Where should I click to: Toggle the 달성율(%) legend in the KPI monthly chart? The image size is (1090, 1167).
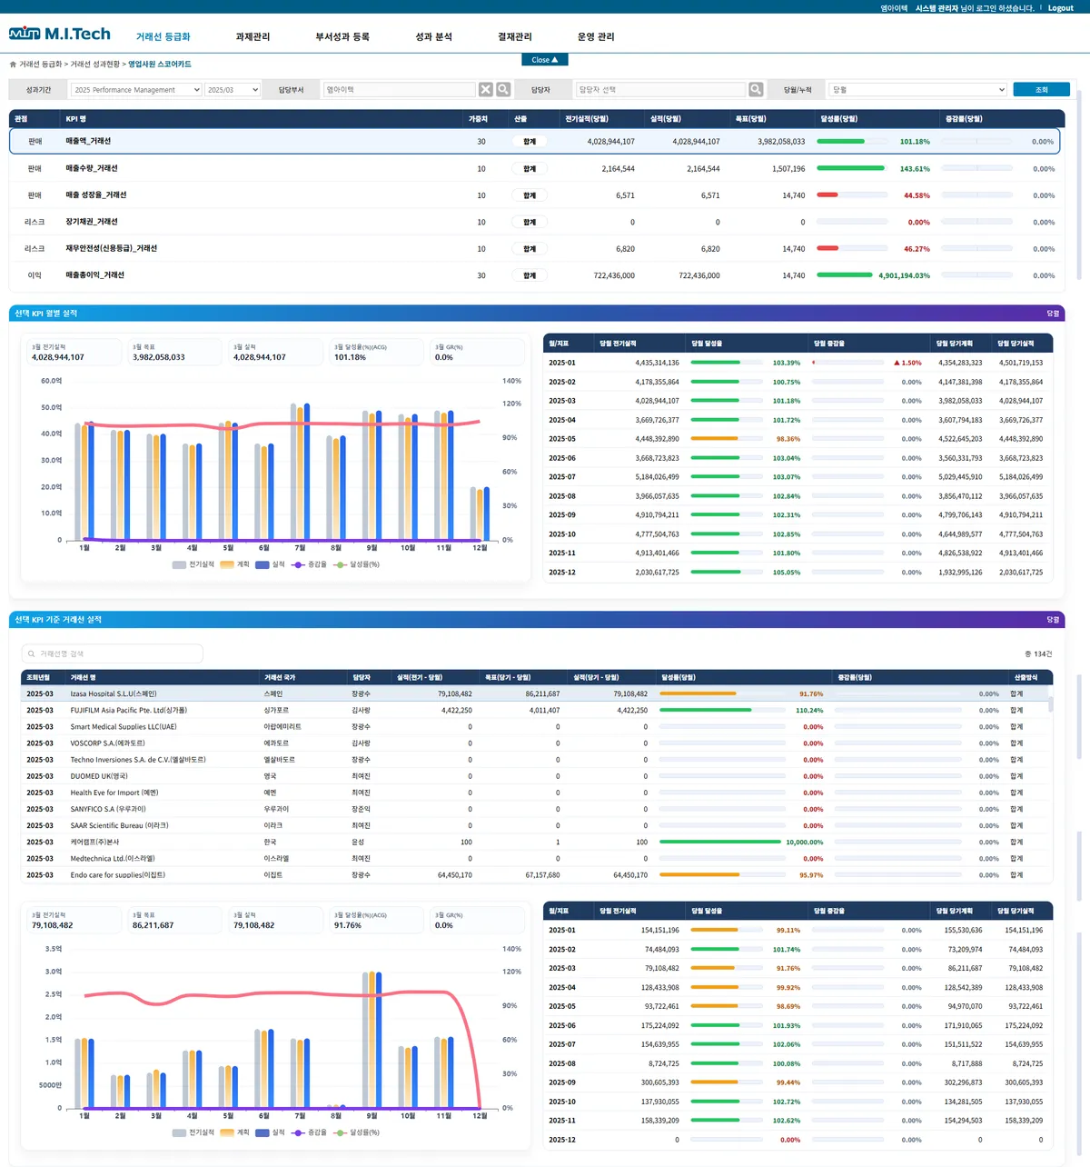pyautogui.click(x=357, y=564)
